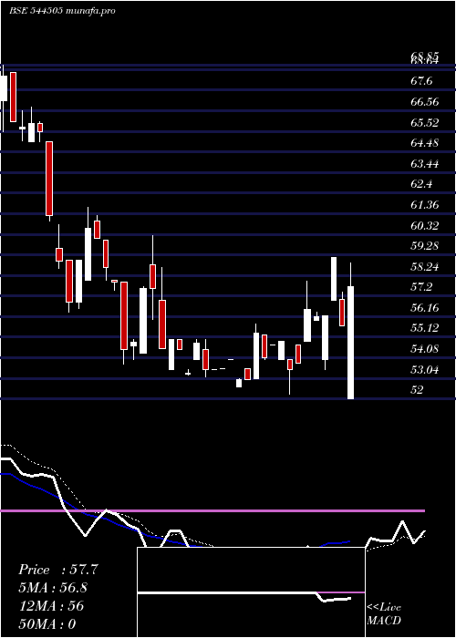Click the 66.56 price axis label
Viewport: 456px width, 638px height.
coord(425,102)
